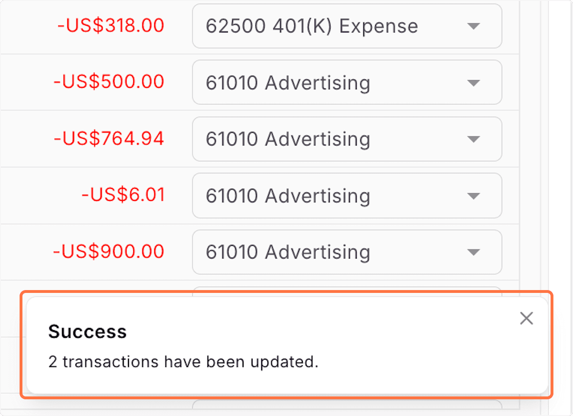Click the Success toast heading
The width and height of the screenshot is (573, 416).
87,331
